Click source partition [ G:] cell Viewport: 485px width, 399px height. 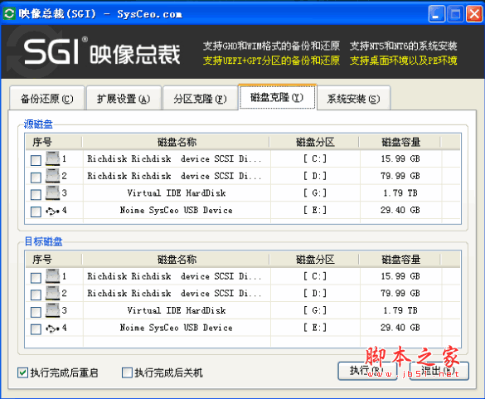point(315,192)
